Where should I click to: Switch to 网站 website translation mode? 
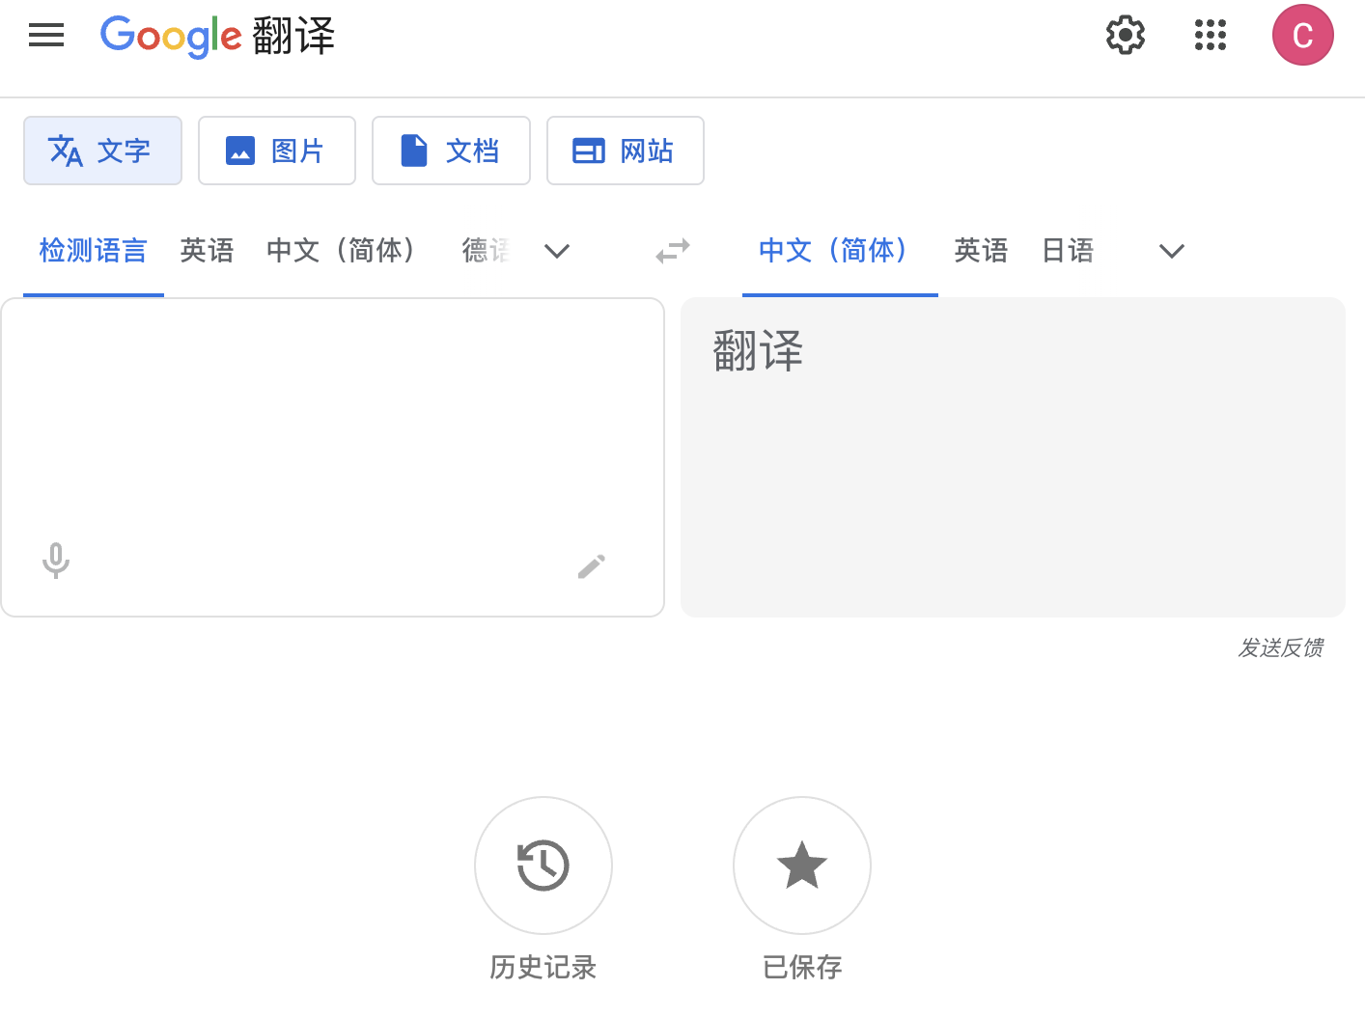pyautogui.click(x=625, y=151)
